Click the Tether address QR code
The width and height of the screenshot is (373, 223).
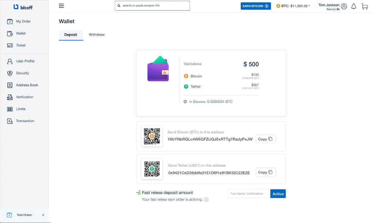pos(152,169)
